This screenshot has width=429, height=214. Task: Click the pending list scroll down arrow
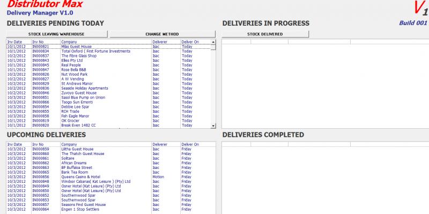213,126
